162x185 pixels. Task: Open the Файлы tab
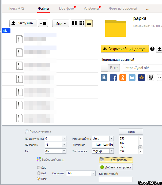43,9
